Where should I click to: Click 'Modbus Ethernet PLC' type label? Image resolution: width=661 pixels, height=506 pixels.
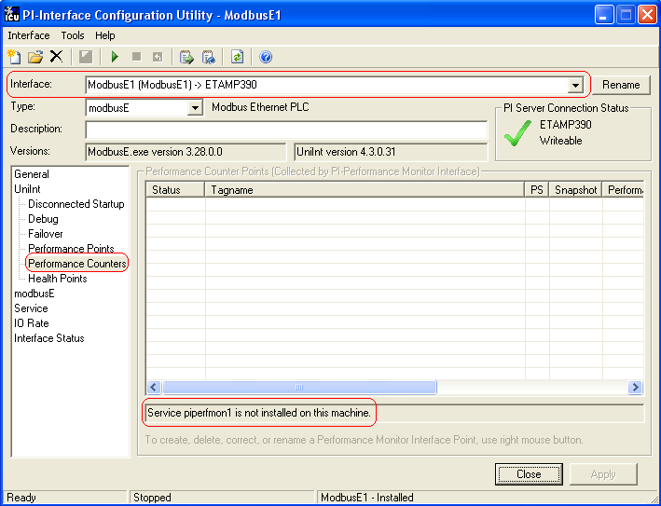[x=260, y=107]
